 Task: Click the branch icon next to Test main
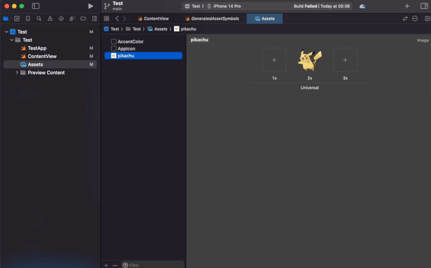(x=107, y=6)
